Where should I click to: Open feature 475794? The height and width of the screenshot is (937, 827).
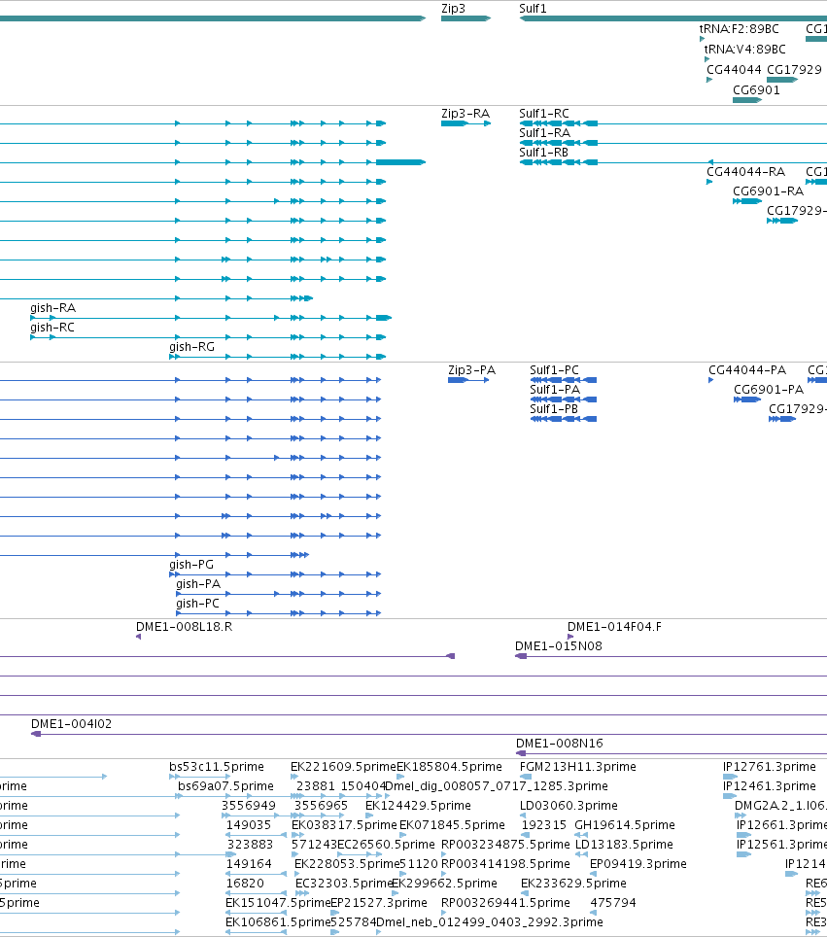(x=594, y=913)
